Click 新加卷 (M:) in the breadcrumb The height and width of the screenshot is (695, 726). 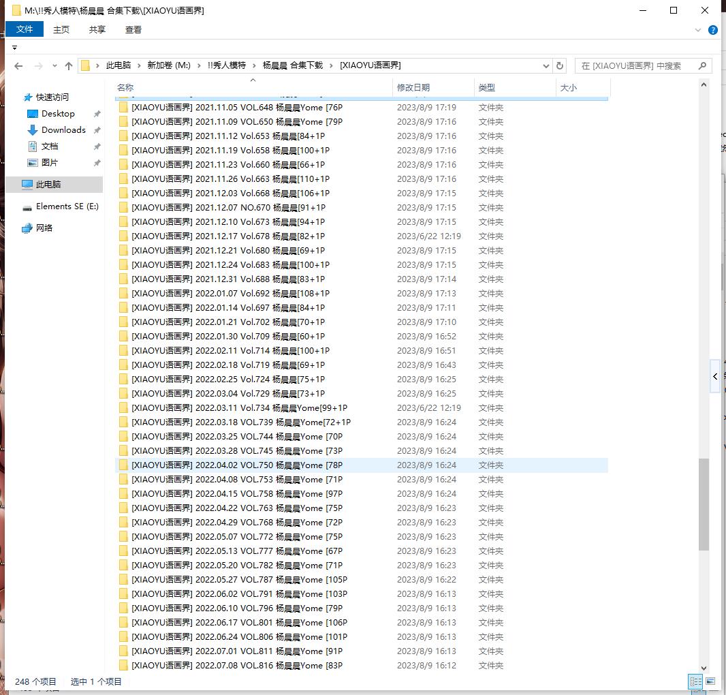tap(169, 65)
